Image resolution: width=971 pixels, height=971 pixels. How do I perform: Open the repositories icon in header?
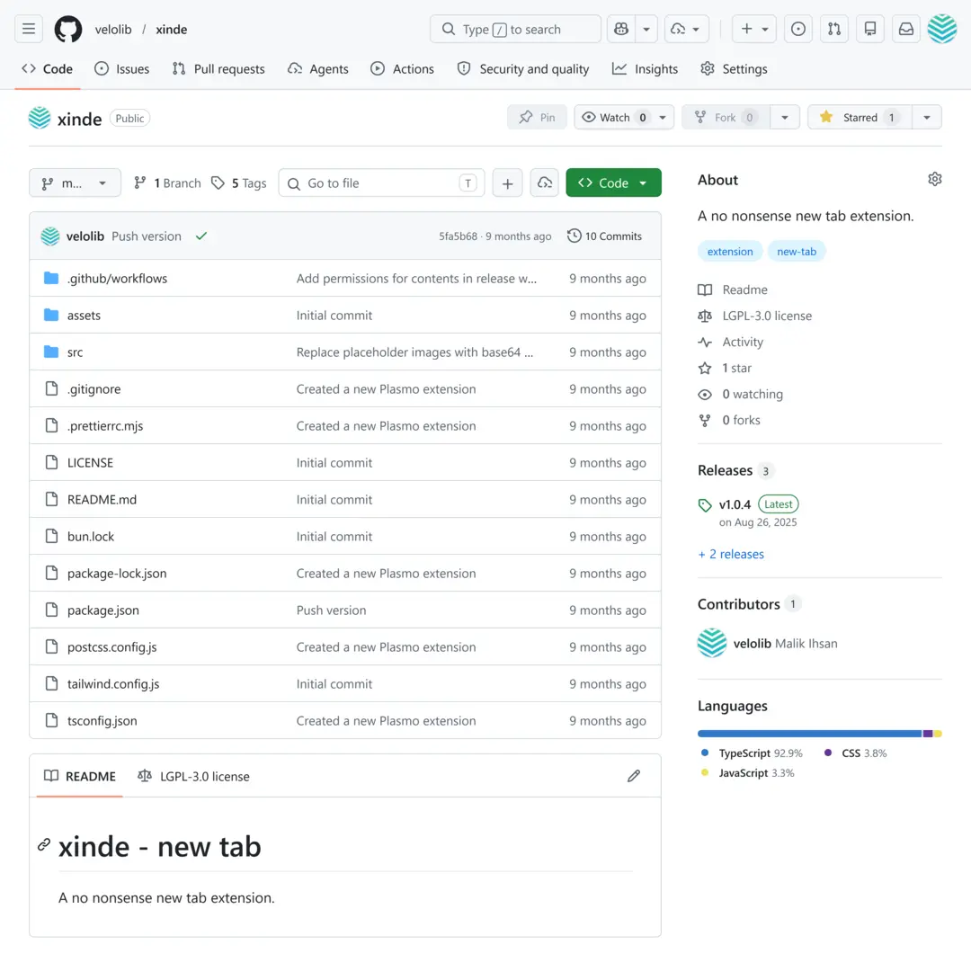click(870, 29)
